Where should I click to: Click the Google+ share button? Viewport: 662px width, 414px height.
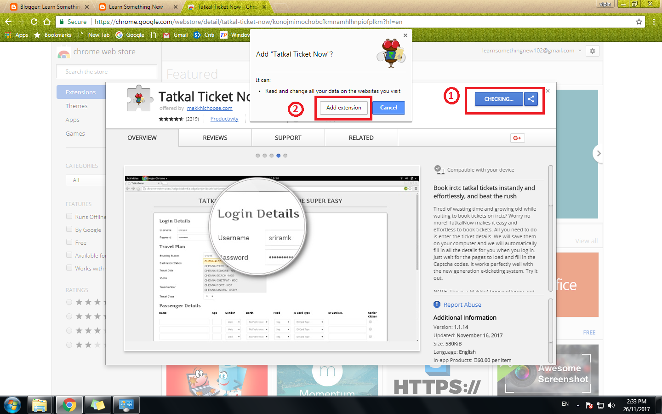tap(517, 138)
